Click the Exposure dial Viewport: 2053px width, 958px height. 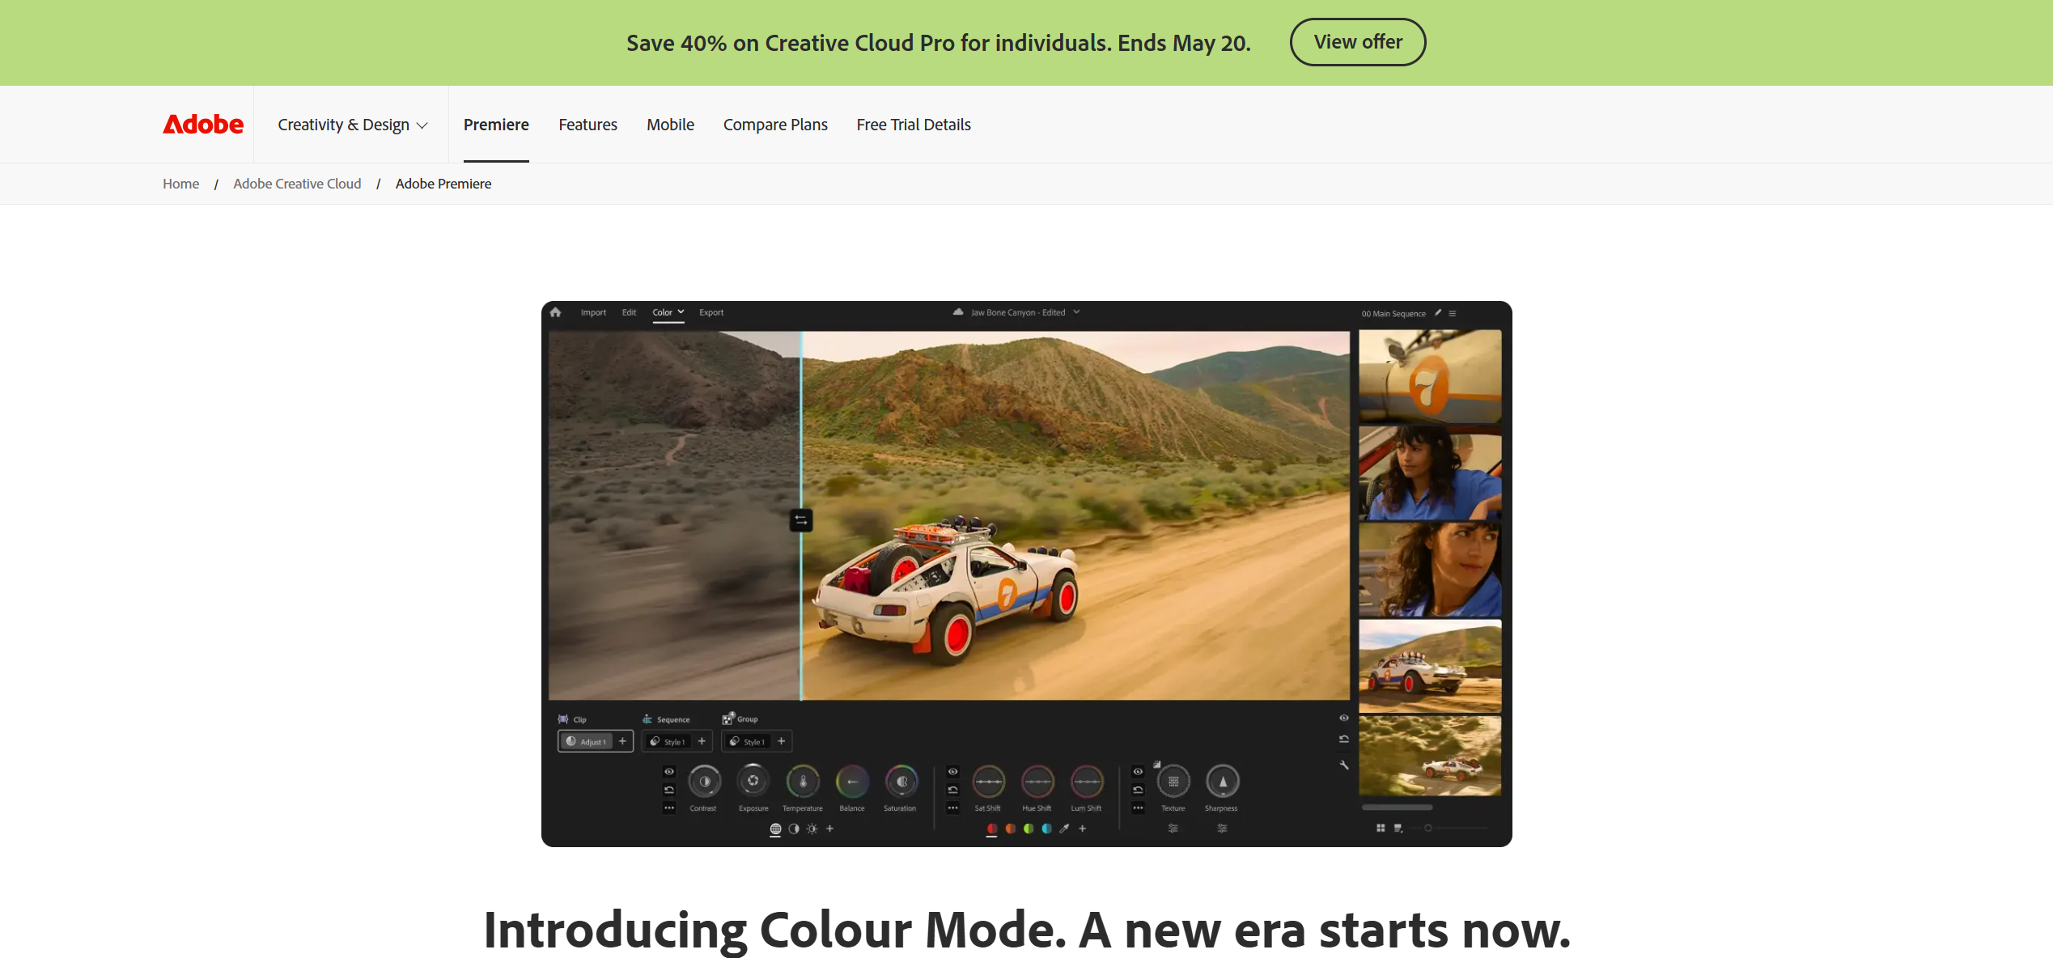click(753, 782)
